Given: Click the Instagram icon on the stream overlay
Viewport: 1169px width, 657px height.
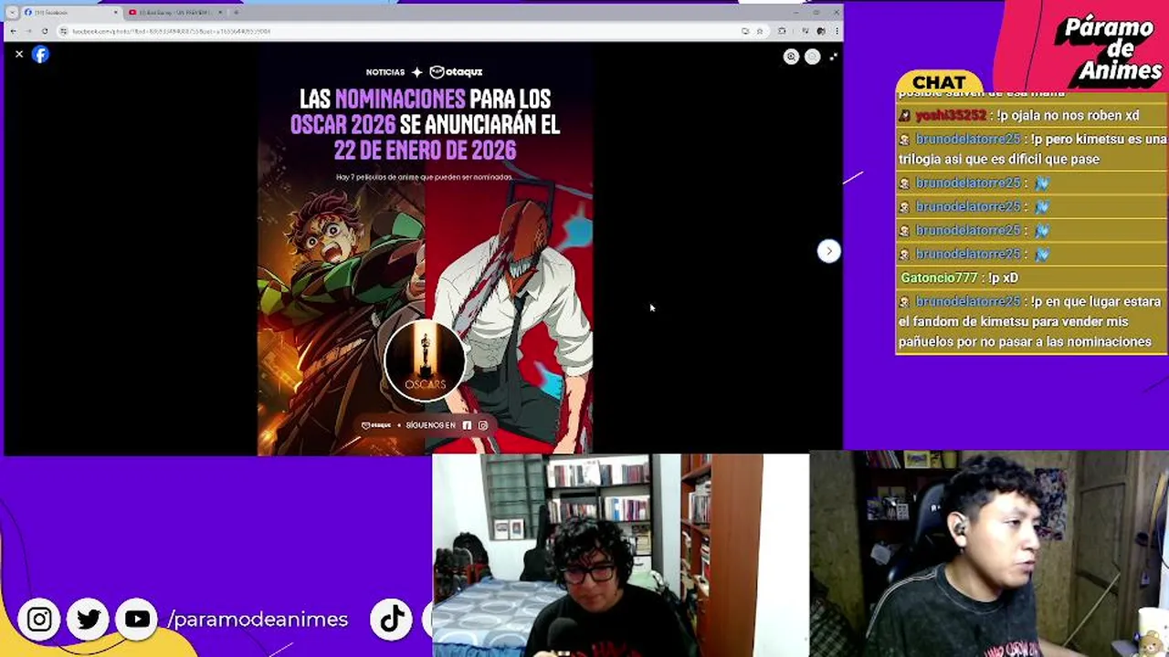Looking at the screenshot, I should tap(39, 620).
